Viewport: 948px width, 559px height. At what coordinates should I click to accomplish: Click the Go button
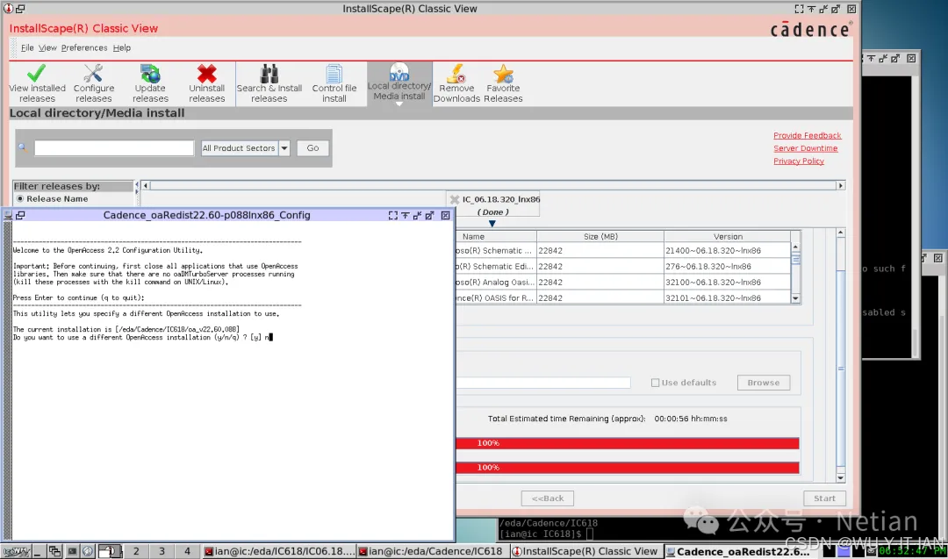pyautogui.click(x=312, y=148)
